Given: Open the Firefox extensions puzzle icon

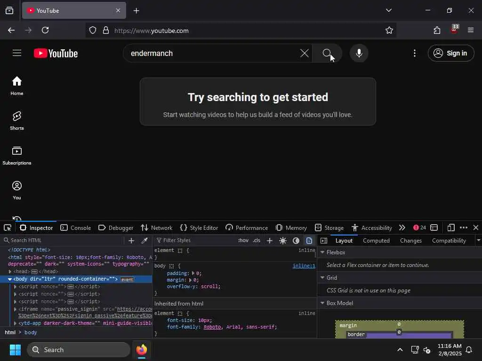Looking at the screenshot, I should (437, 30).
